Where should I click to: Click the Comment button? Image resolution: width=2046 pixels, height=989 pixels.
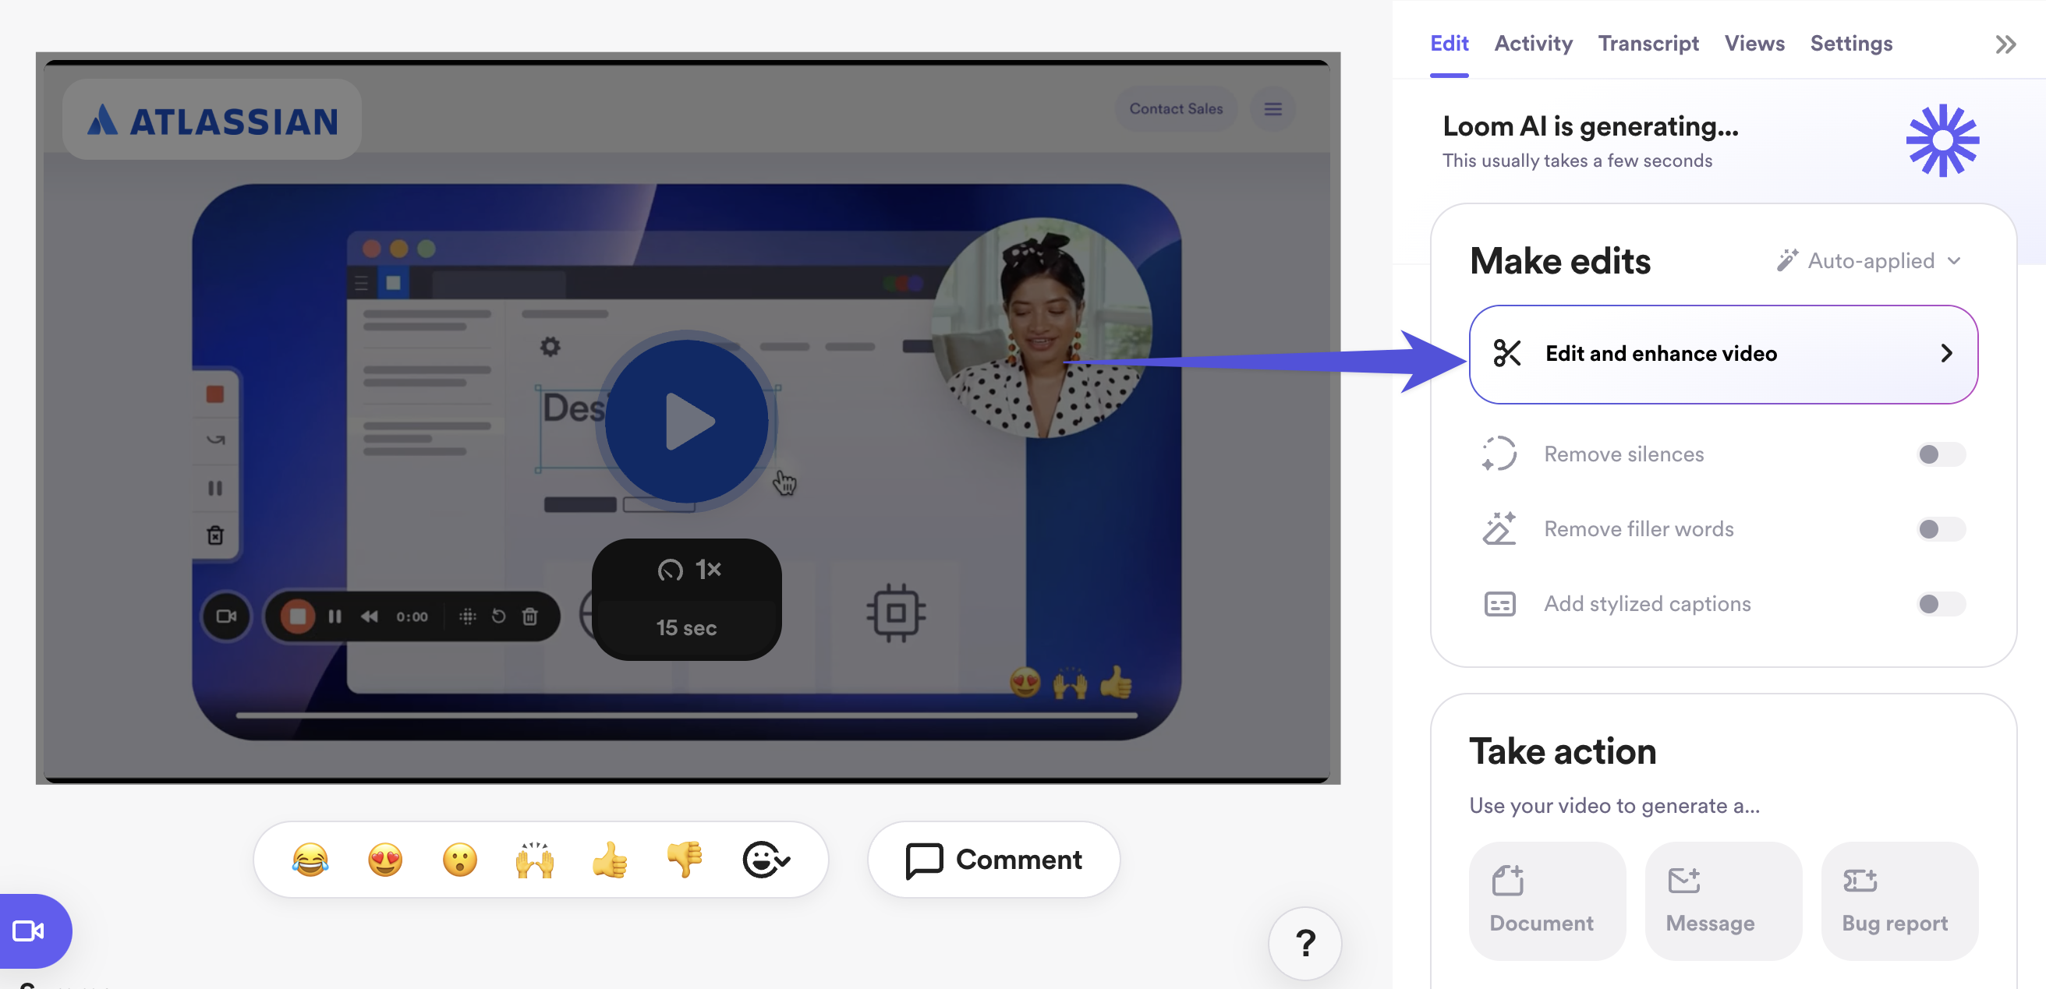click(993, 860)
